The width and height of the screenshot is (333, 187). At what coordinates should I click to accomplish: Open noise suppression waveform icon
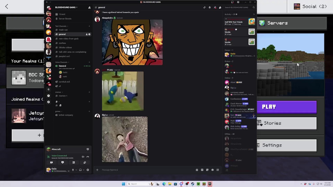(x=83, y=157)
